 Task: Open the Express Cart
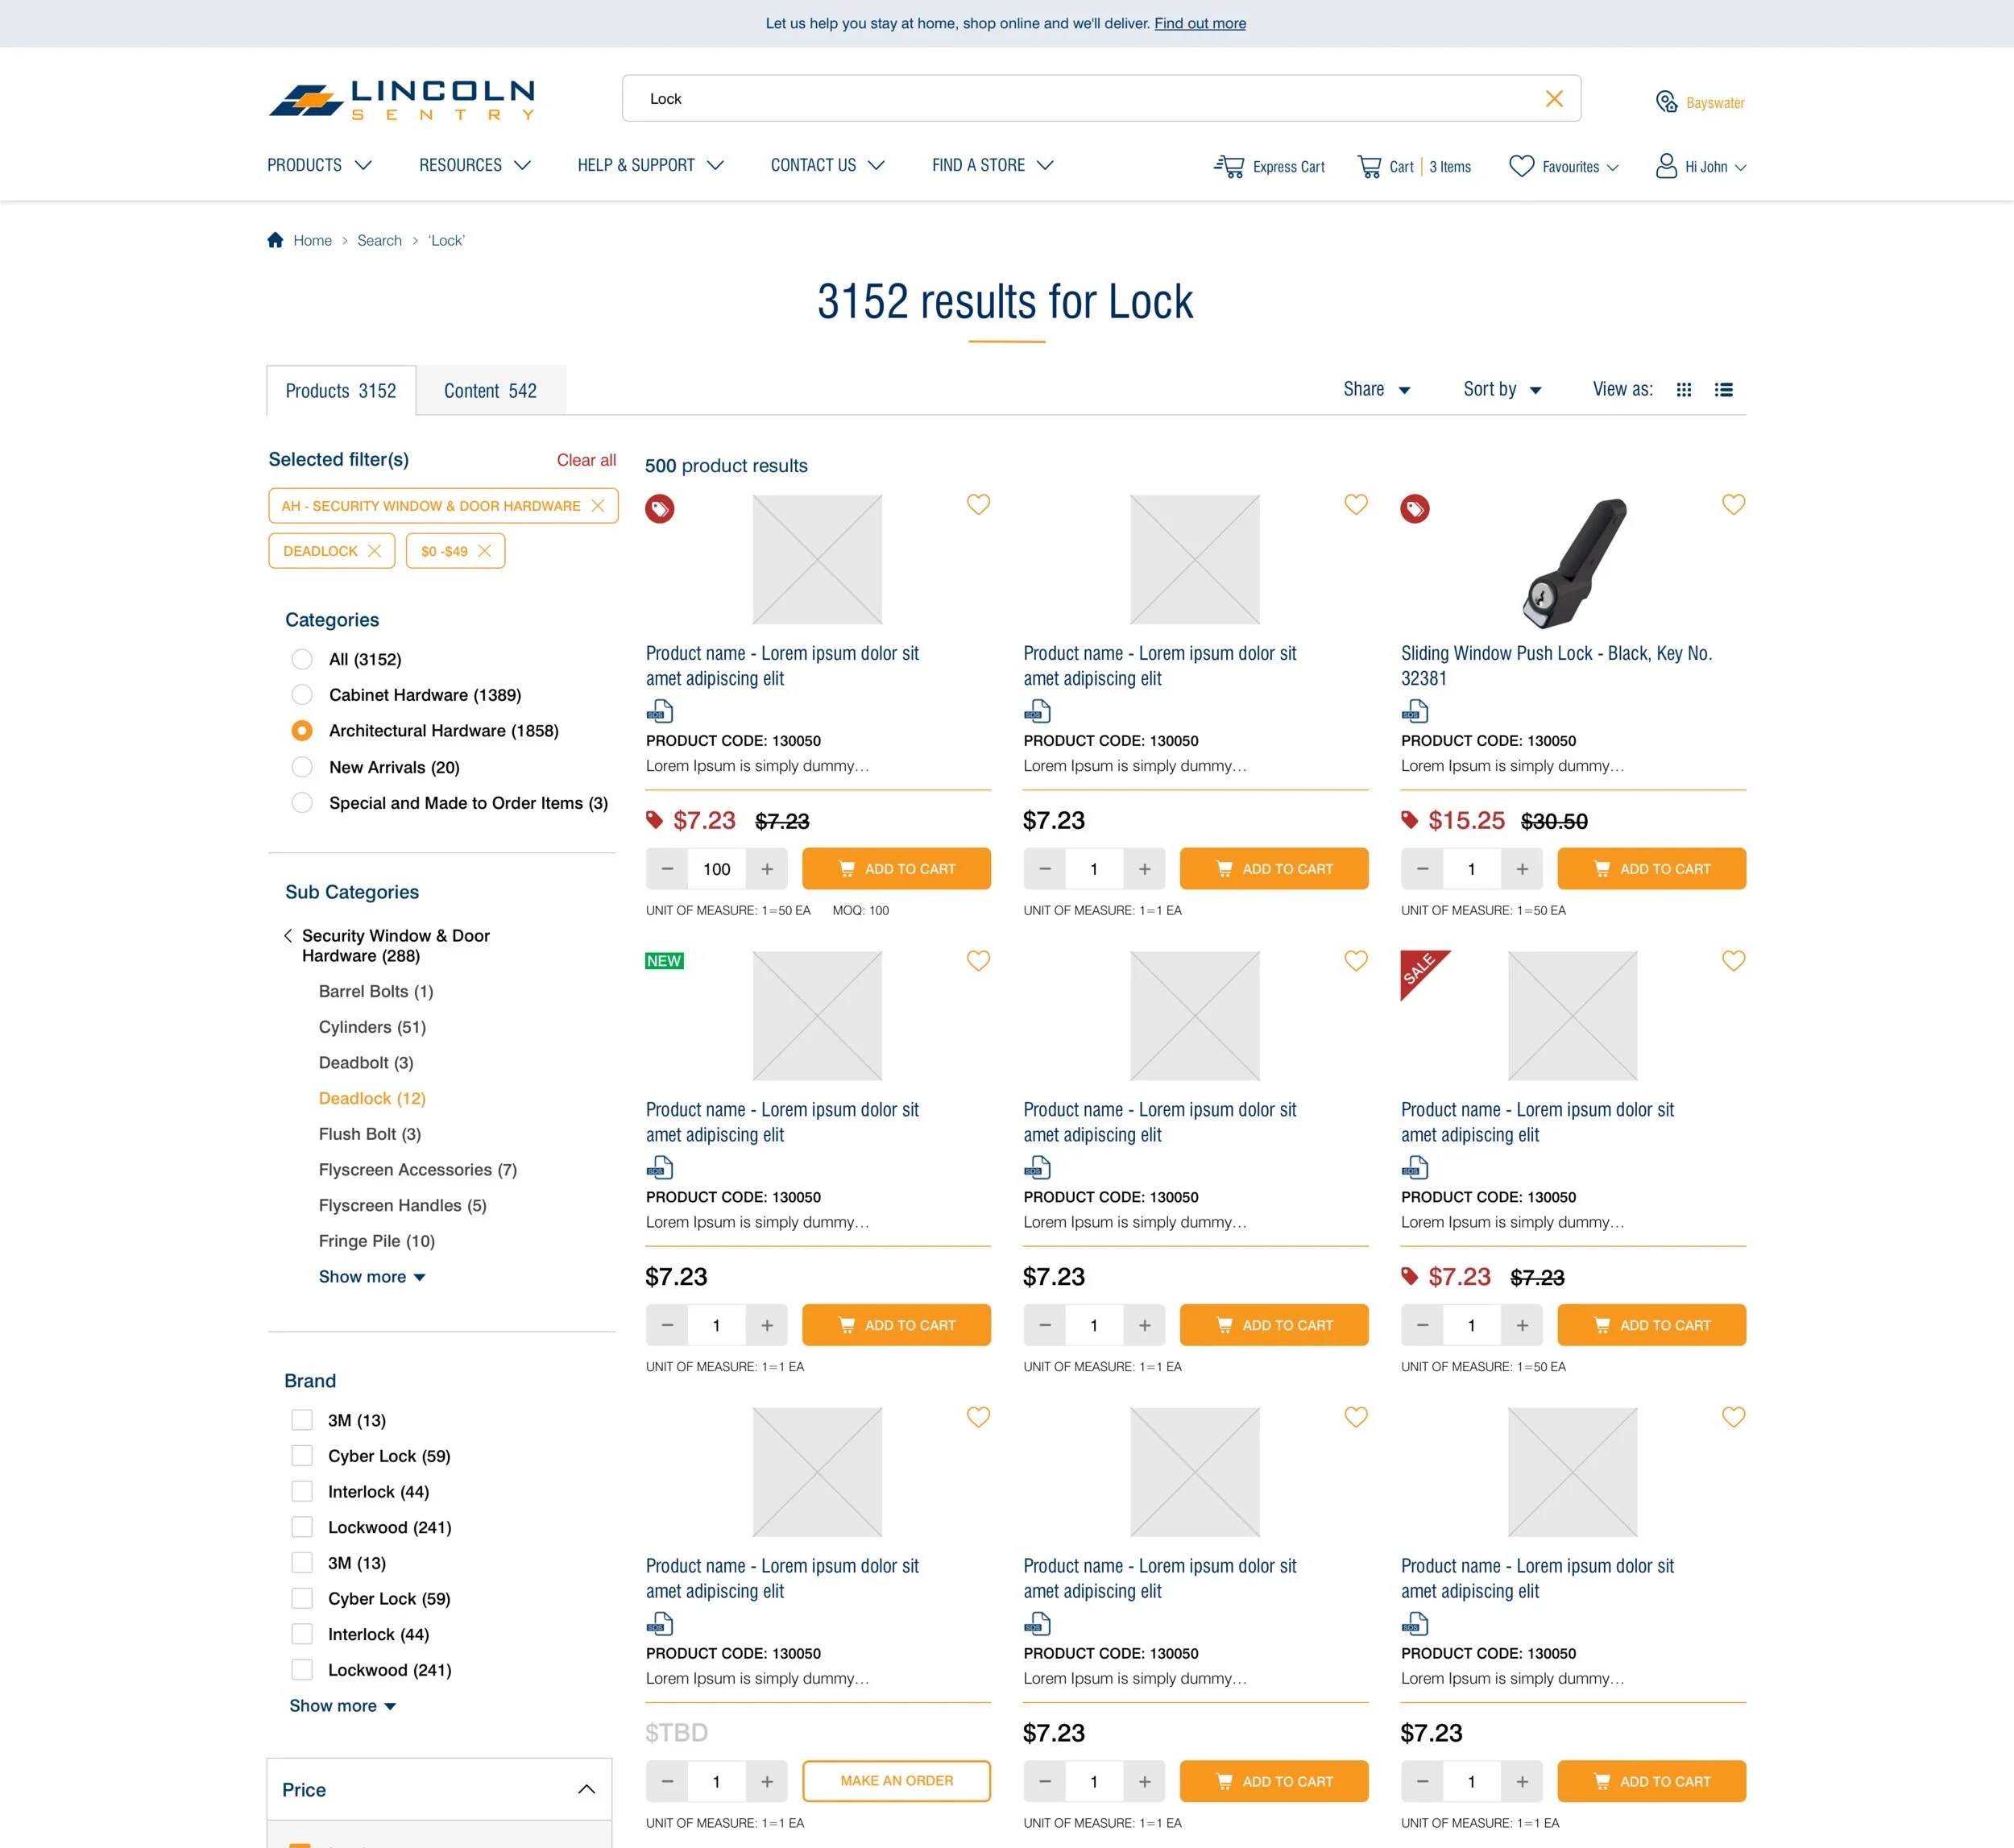1269,166
